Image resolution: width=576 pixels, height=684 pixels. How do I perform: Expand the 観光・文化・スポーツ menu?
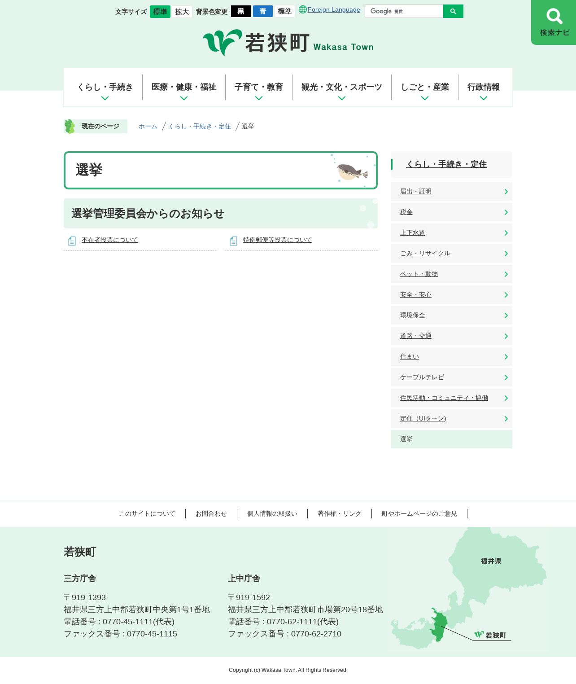tap(342, 88)
